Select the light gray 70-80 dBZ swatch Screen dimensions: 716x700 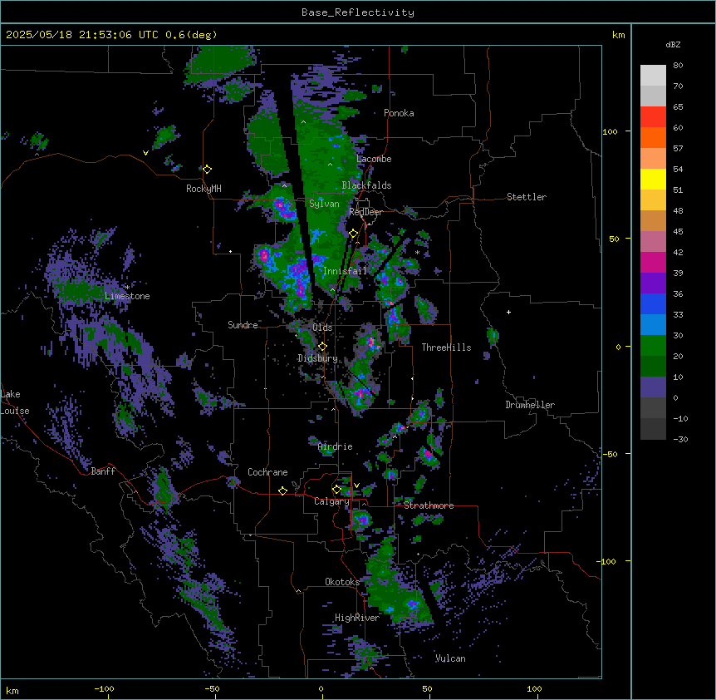653,76
